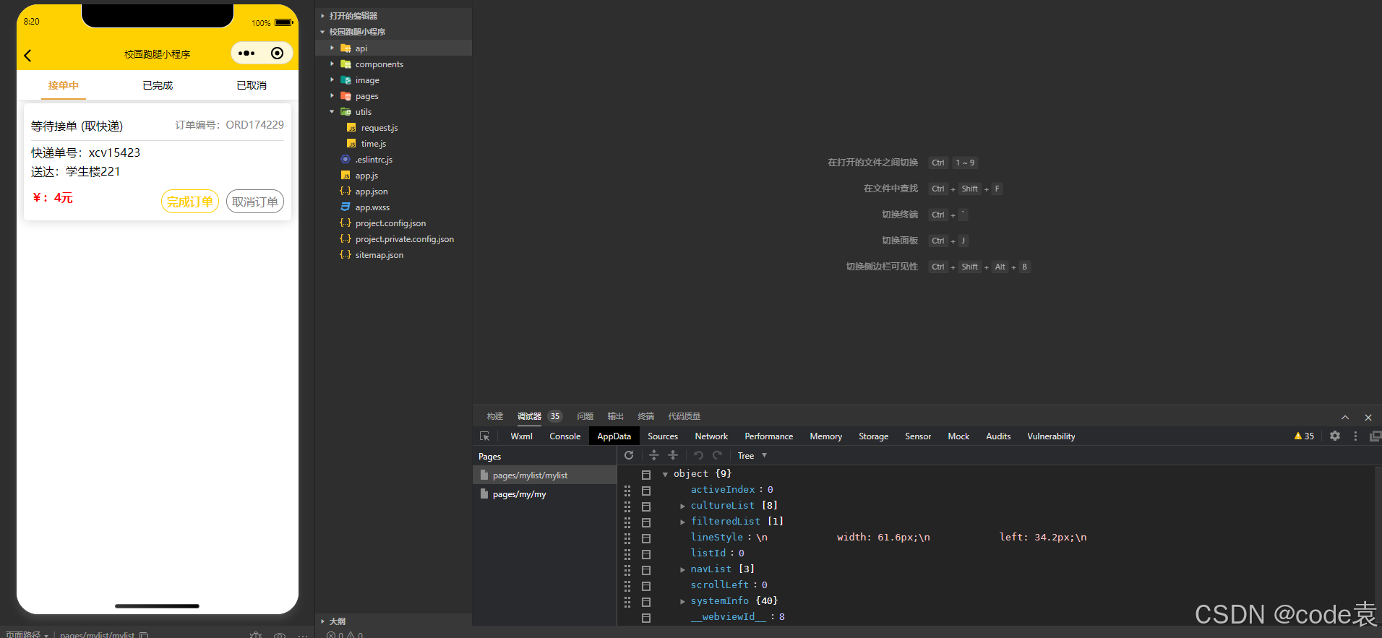Image resolution: width=1382 pixels, height=638 pixels.
Task: Open the Tree view mode dropdown
Action: [752, 455]
